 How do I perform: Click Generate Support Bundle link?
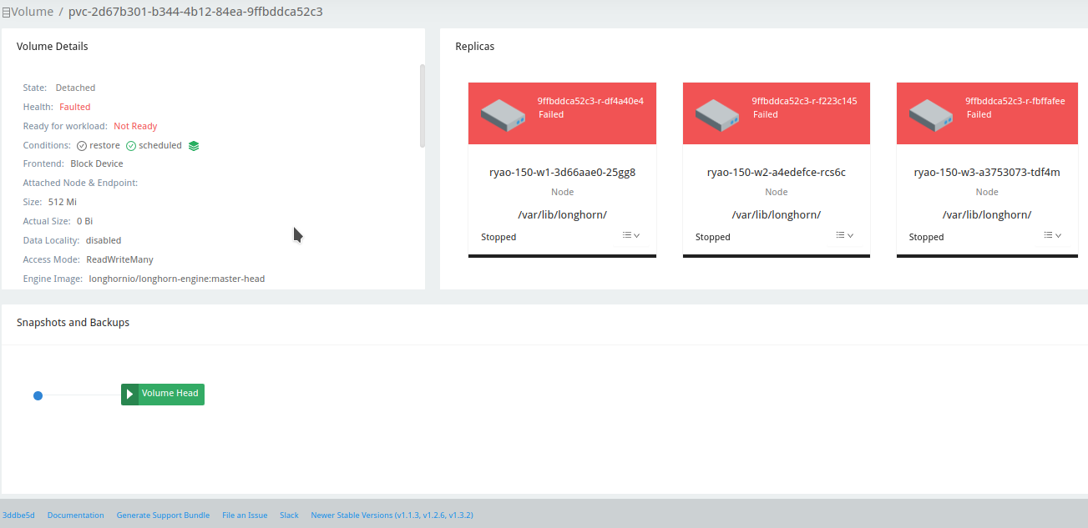163,515
